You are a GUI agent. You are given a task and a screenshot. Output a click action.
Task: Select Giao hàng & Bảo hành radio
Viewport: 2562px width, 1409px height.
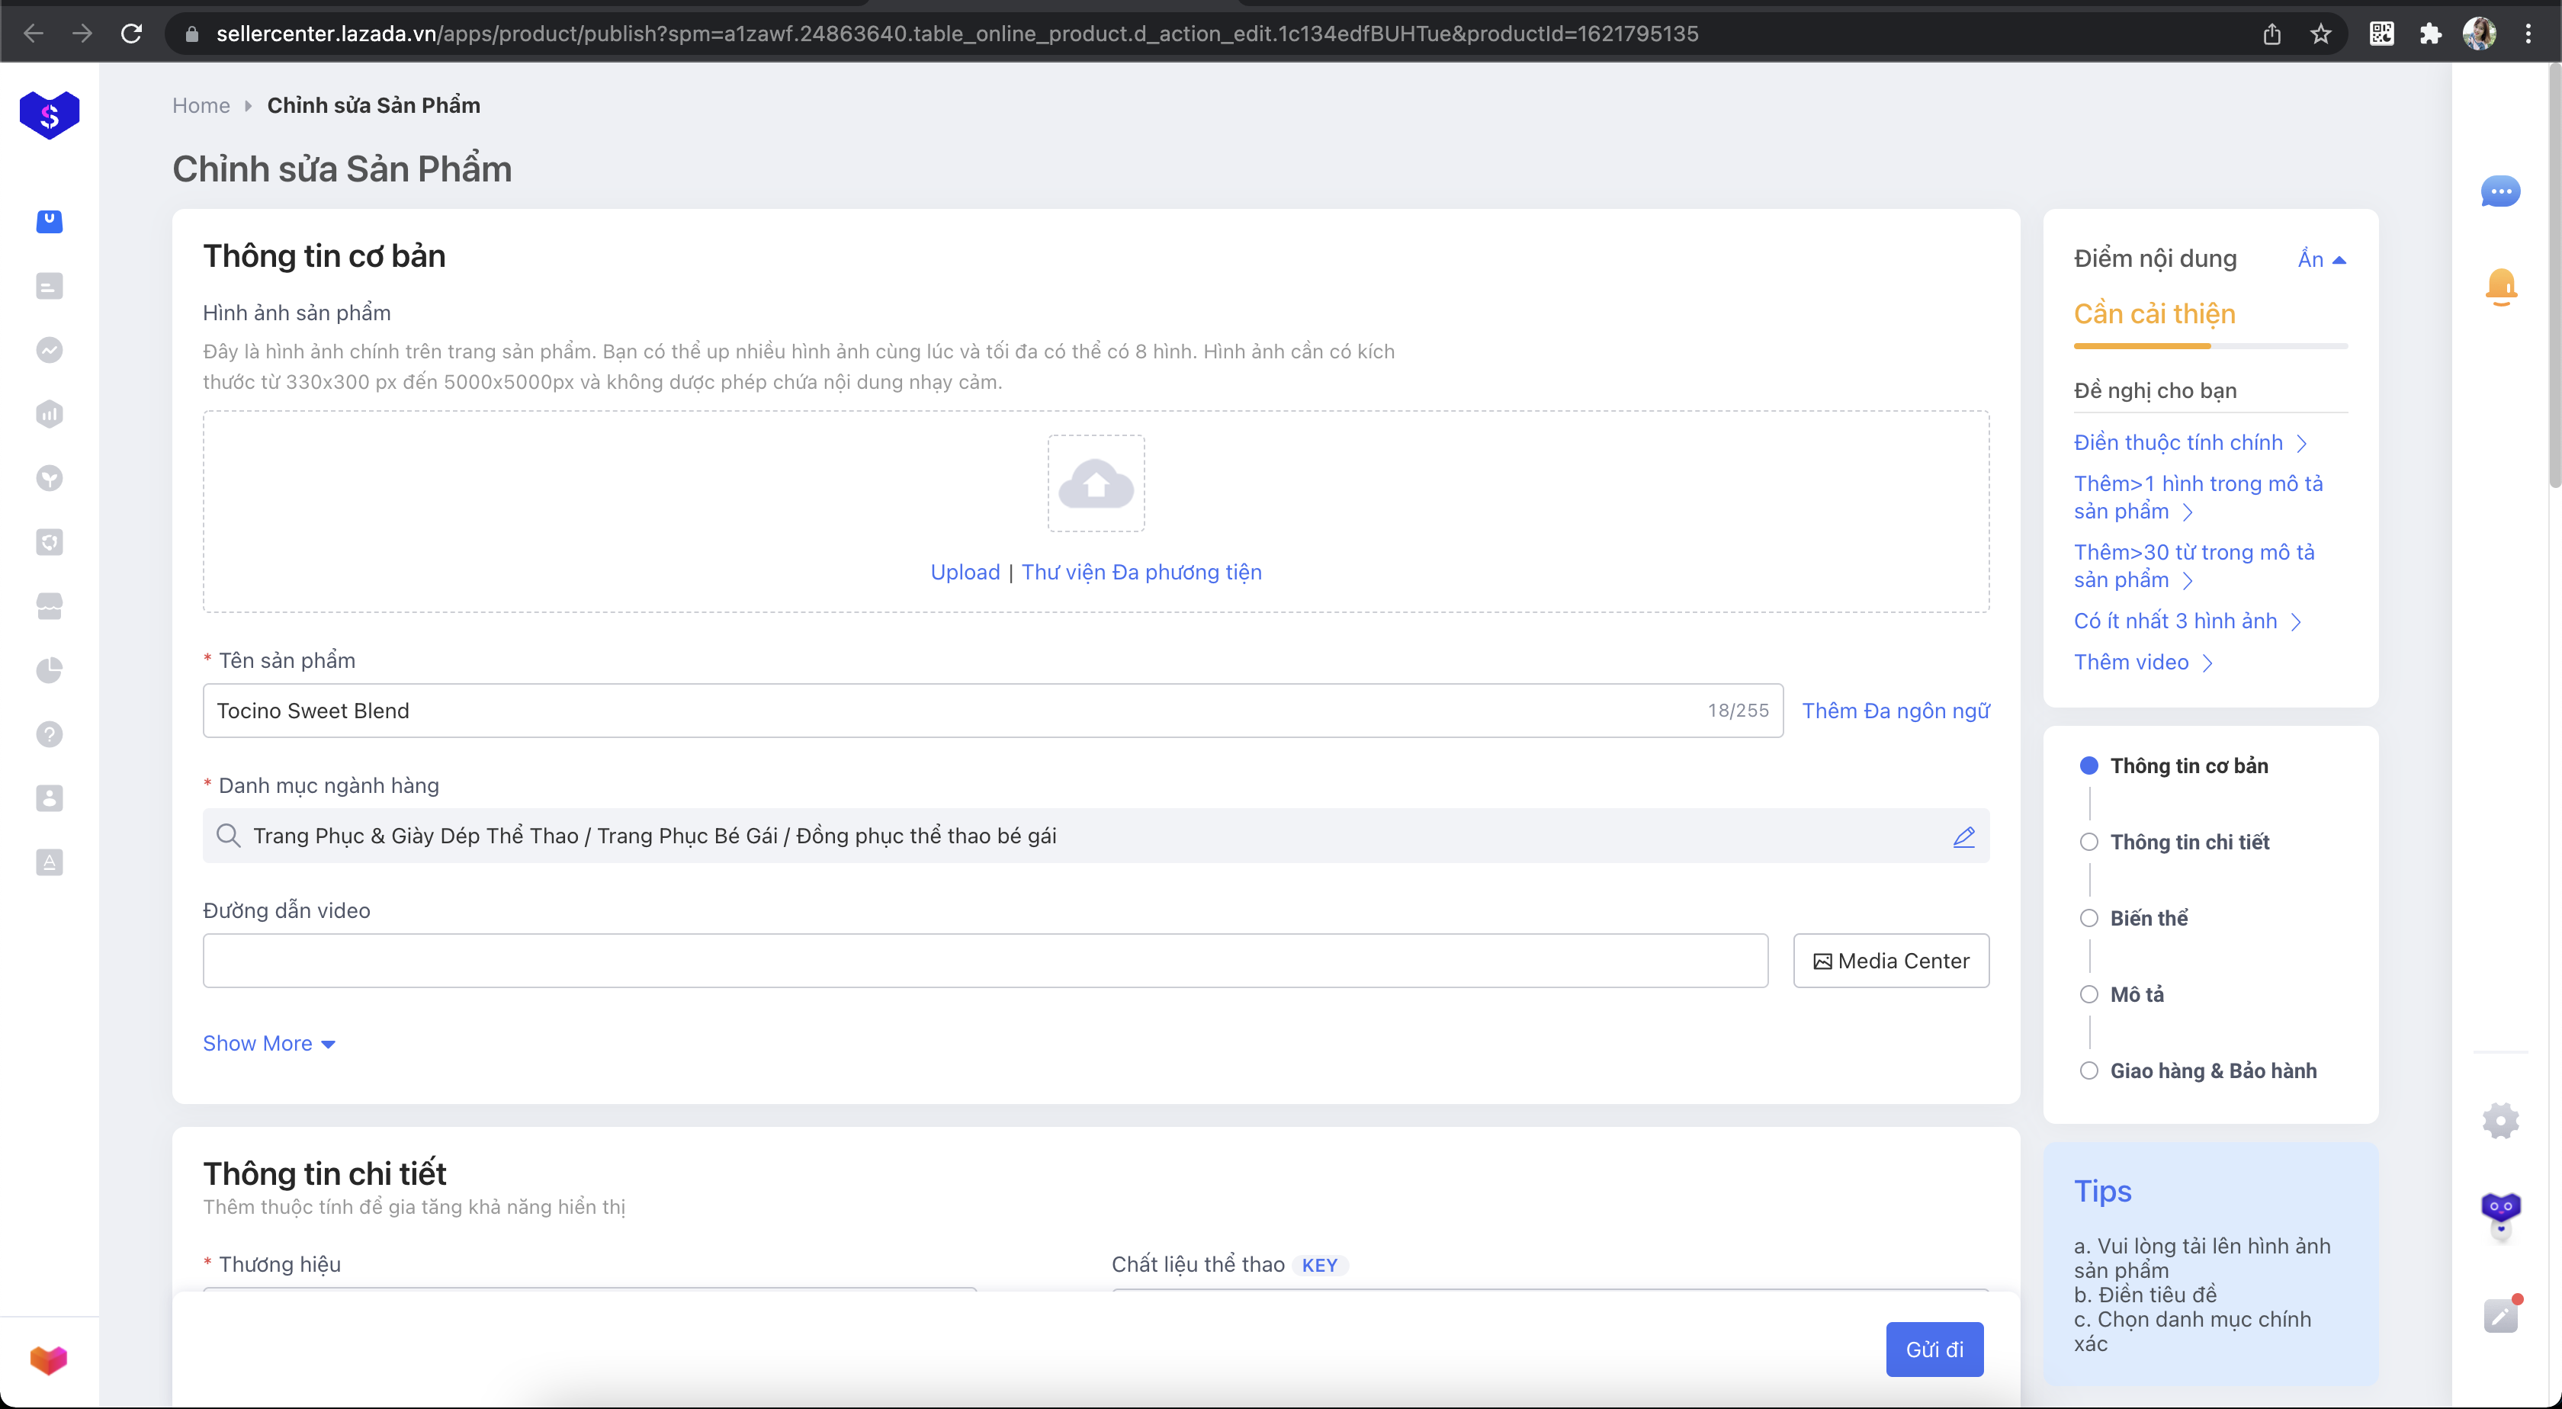click(2088, 1071)
